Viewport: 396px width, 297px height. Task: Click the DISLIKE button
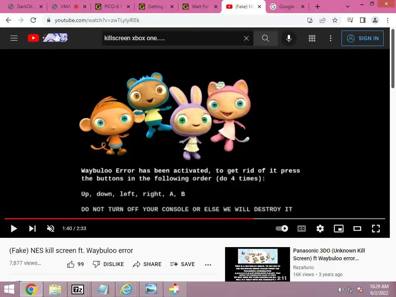(x=108, y=264)
